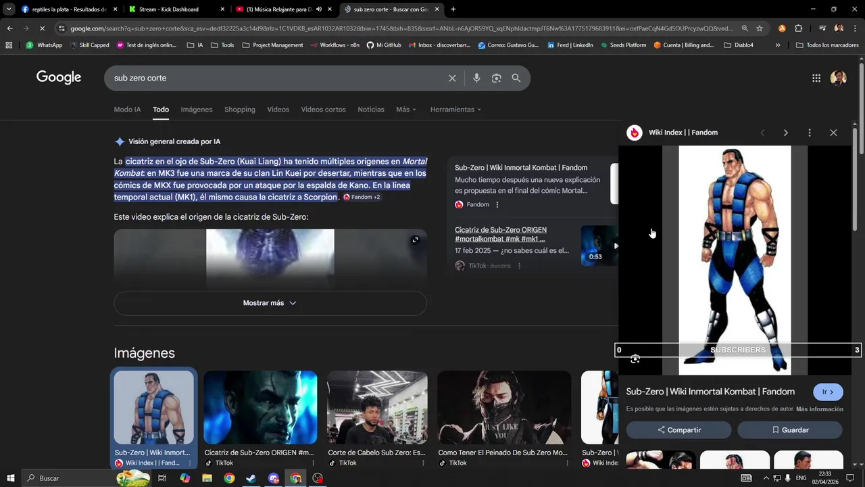Image resolution: width=865 pixels, height=487 pixels.
Task: Start voice search with microphone icon
Action: tap(476, 78)
